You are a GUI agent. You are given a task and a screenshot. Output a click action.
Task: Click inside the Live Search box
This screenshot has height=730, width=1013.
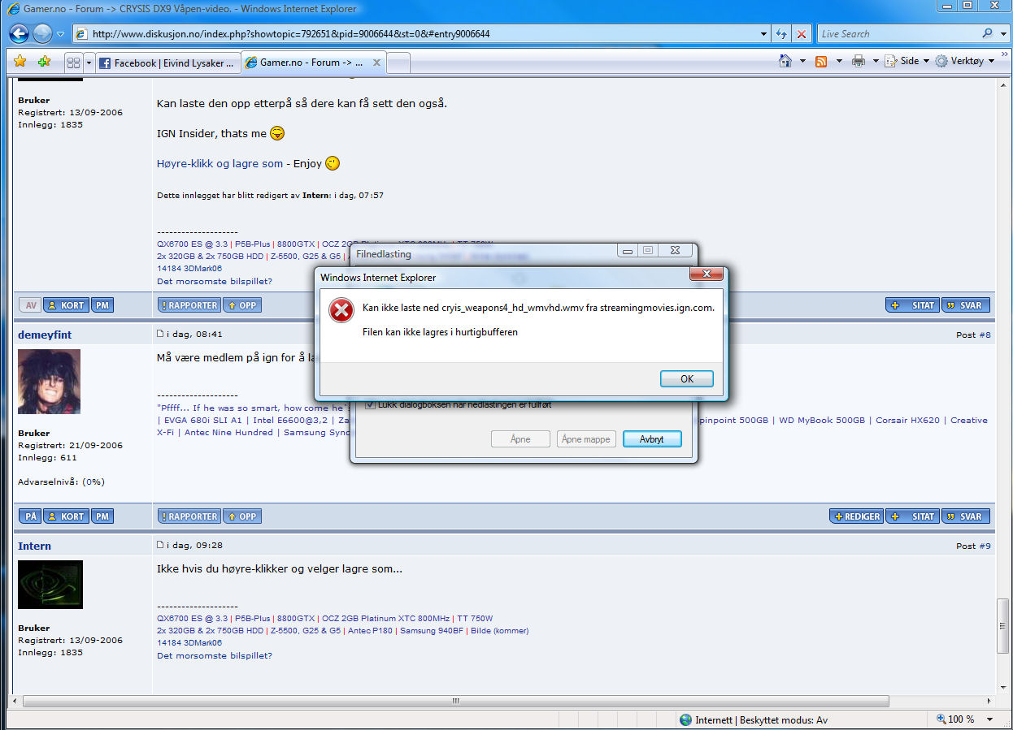[x=897, y=34]
